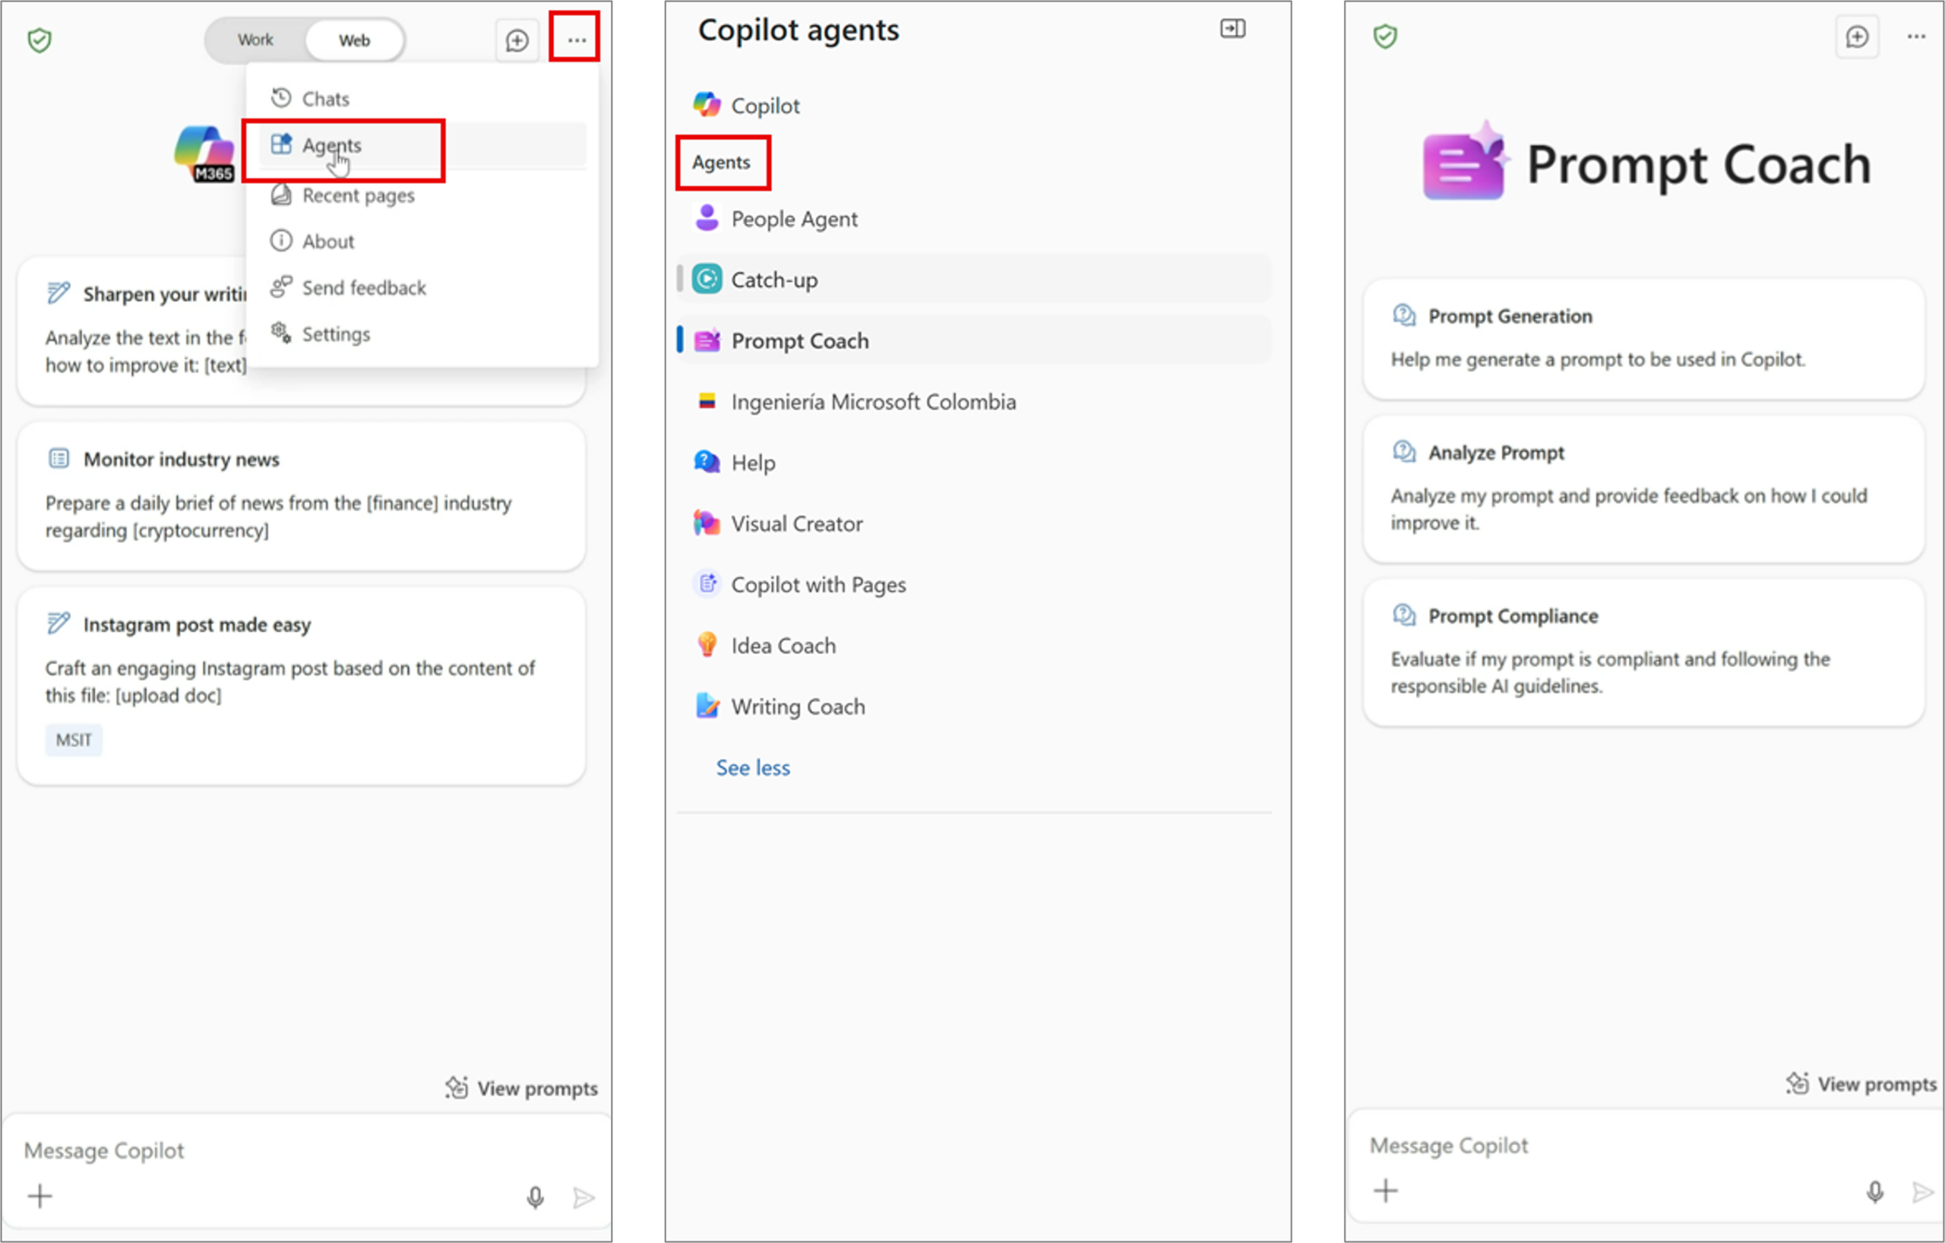Screen dimensions: 1945x1243
Task: Start new chat in left Copilot panel
Action: tap(517, 40)
